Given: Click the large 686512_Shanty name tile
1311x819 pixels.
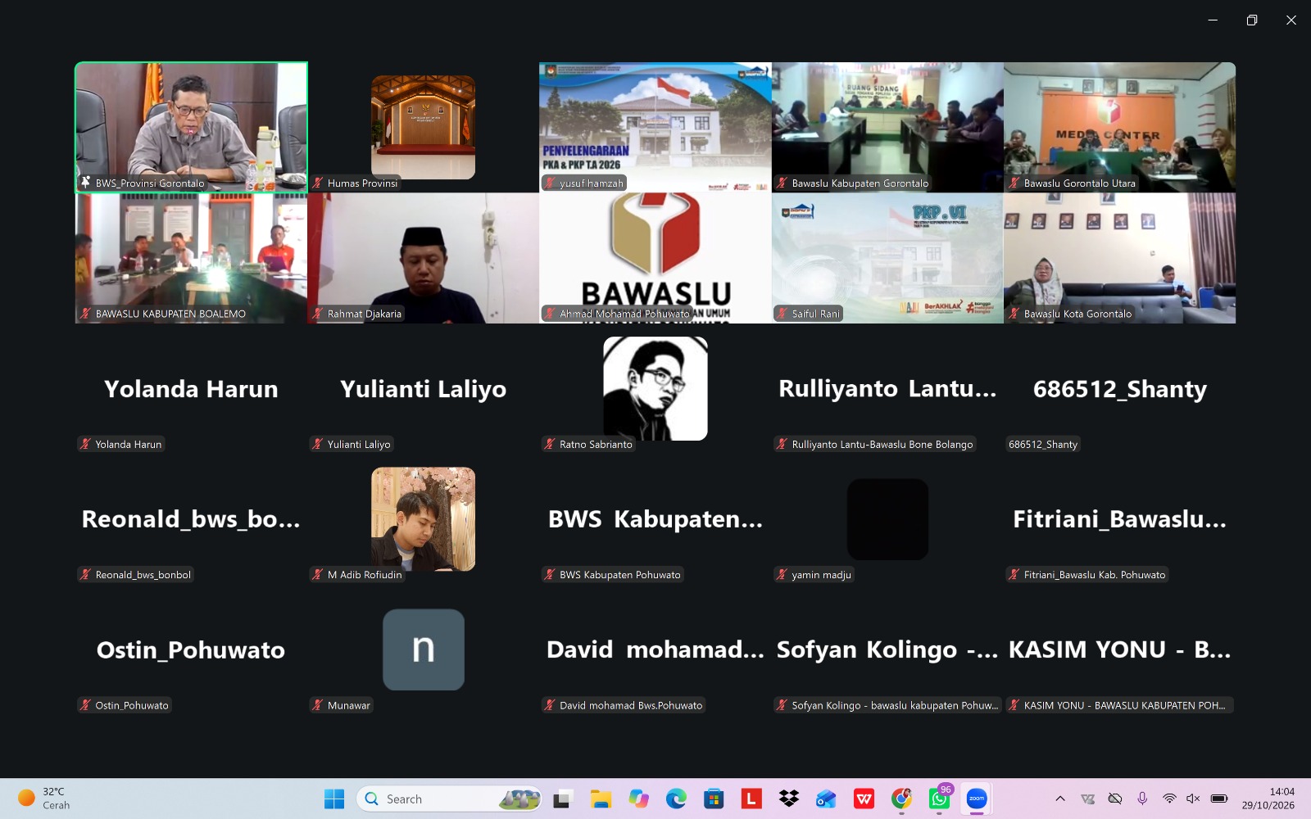Looking at the screenshot, I should click(1120, 389).
